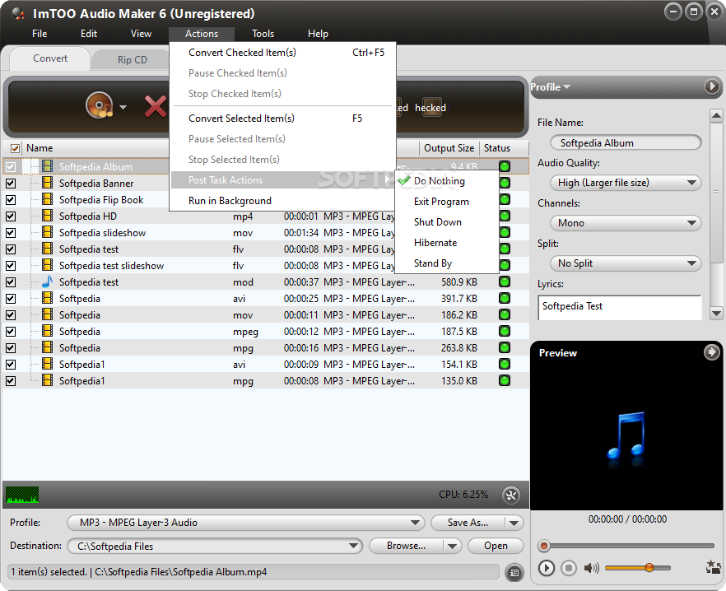Open the Tools menu
Image resolution: width=726 pixels, height=591 pixels.
[263, 34]
